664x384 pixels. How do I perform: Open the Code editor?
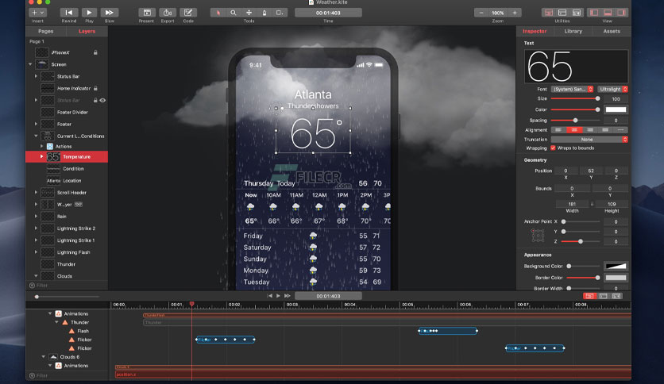(x=188, y=13)
